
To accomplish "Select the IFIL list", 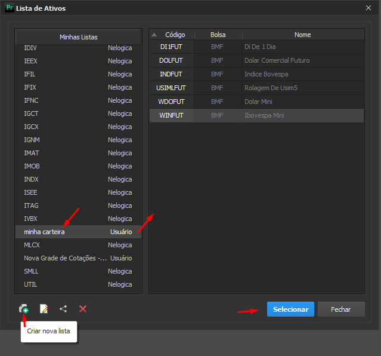I will [78, 74].
